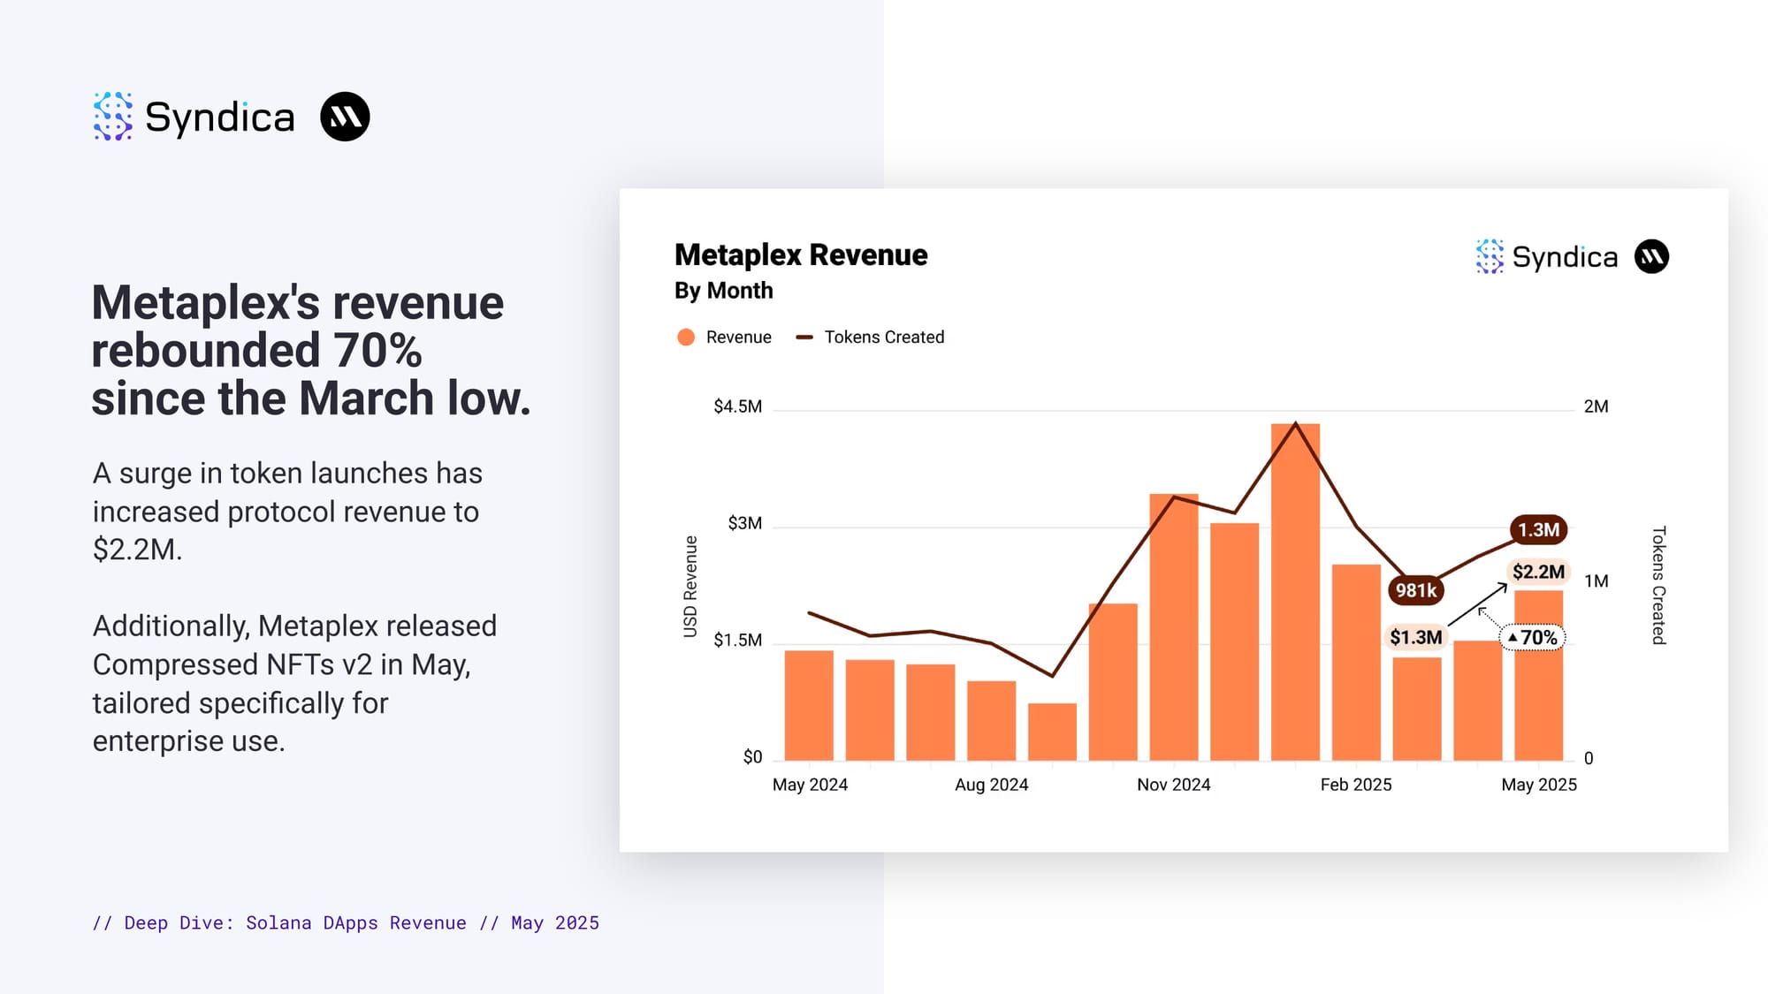The height and width of the screenshot is (994, 1768).
Task: Click the 'Feb 2025' x-axis label
Action: pyautogui.click(x=1355, y=785)
